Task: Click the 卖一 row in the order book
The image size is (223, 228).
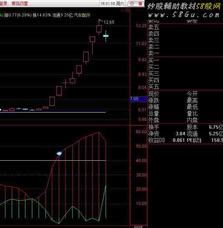Action: [153, 53]
